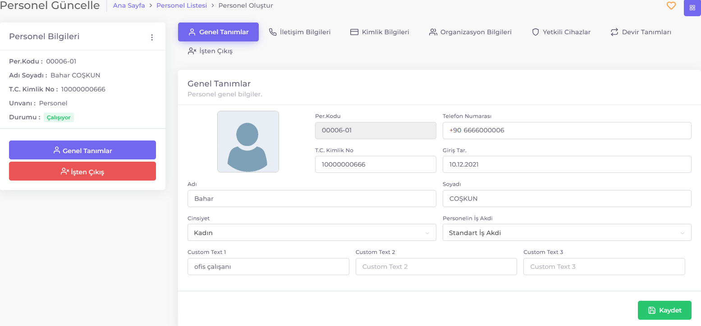
Task: Click the people icon on Organizasyon Bilgileri
Action: point(433,32)
